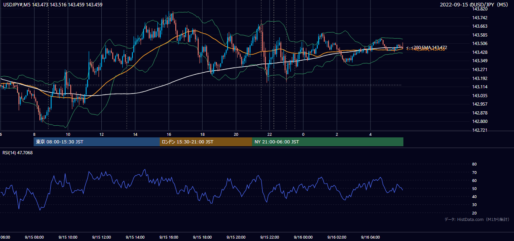Click RSI scale level 60

tap(474, 180)
